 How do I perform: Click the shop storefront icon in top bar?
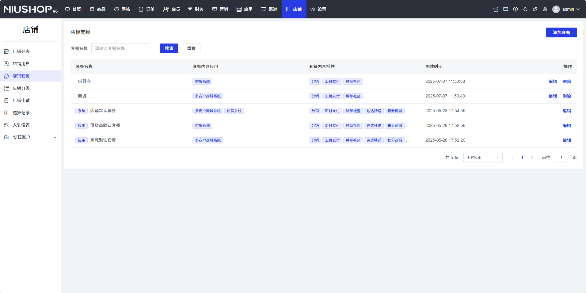click(x=496, y=9)
